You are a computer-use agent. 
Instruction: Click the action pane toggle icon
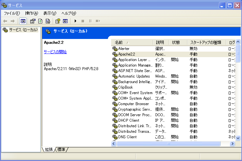(x=65, y=21)
